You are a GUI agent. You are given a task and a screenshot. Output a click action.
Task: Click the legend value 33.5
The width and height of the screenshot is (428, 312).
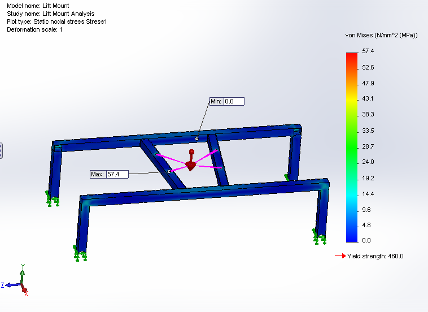tap(368, 131)
